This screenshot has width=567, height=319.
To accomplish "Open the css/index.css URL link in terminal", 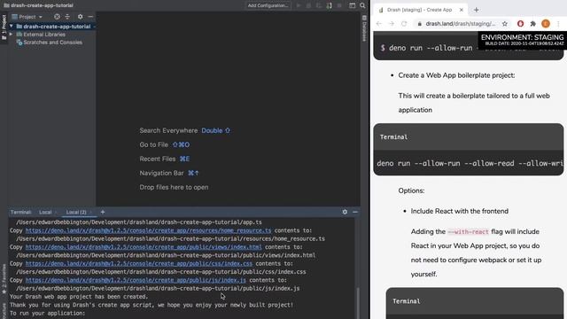I will (x=139, y=264).
